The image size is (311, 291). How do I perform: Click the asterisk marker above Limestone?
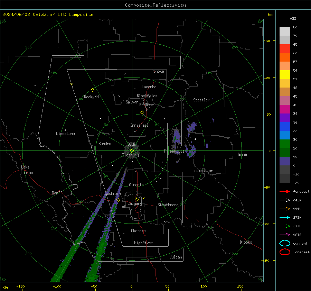click(x=65, y=130)
